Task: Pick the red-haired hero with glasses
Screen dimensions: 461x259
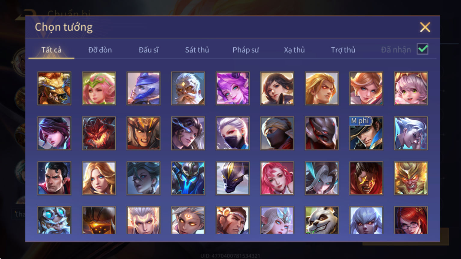Action: coord(411,220)
